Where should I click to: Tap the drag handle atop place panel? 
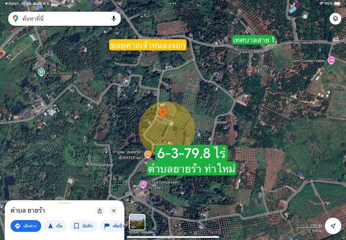coord(64,203)
